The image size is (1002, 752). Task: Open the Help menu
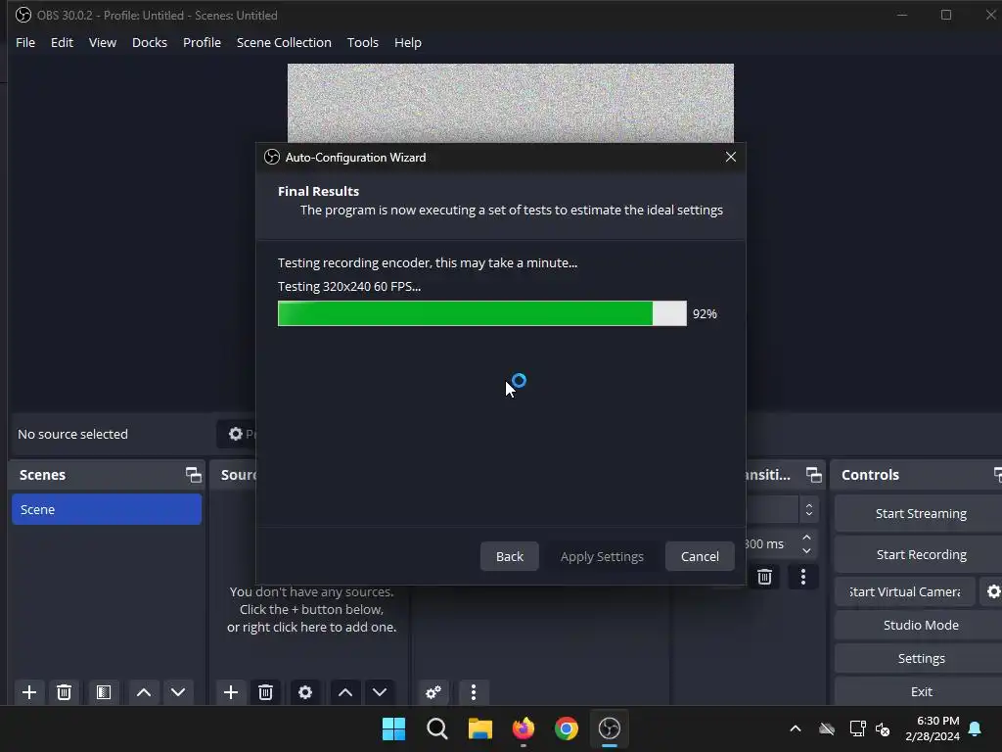coord(408,43)
